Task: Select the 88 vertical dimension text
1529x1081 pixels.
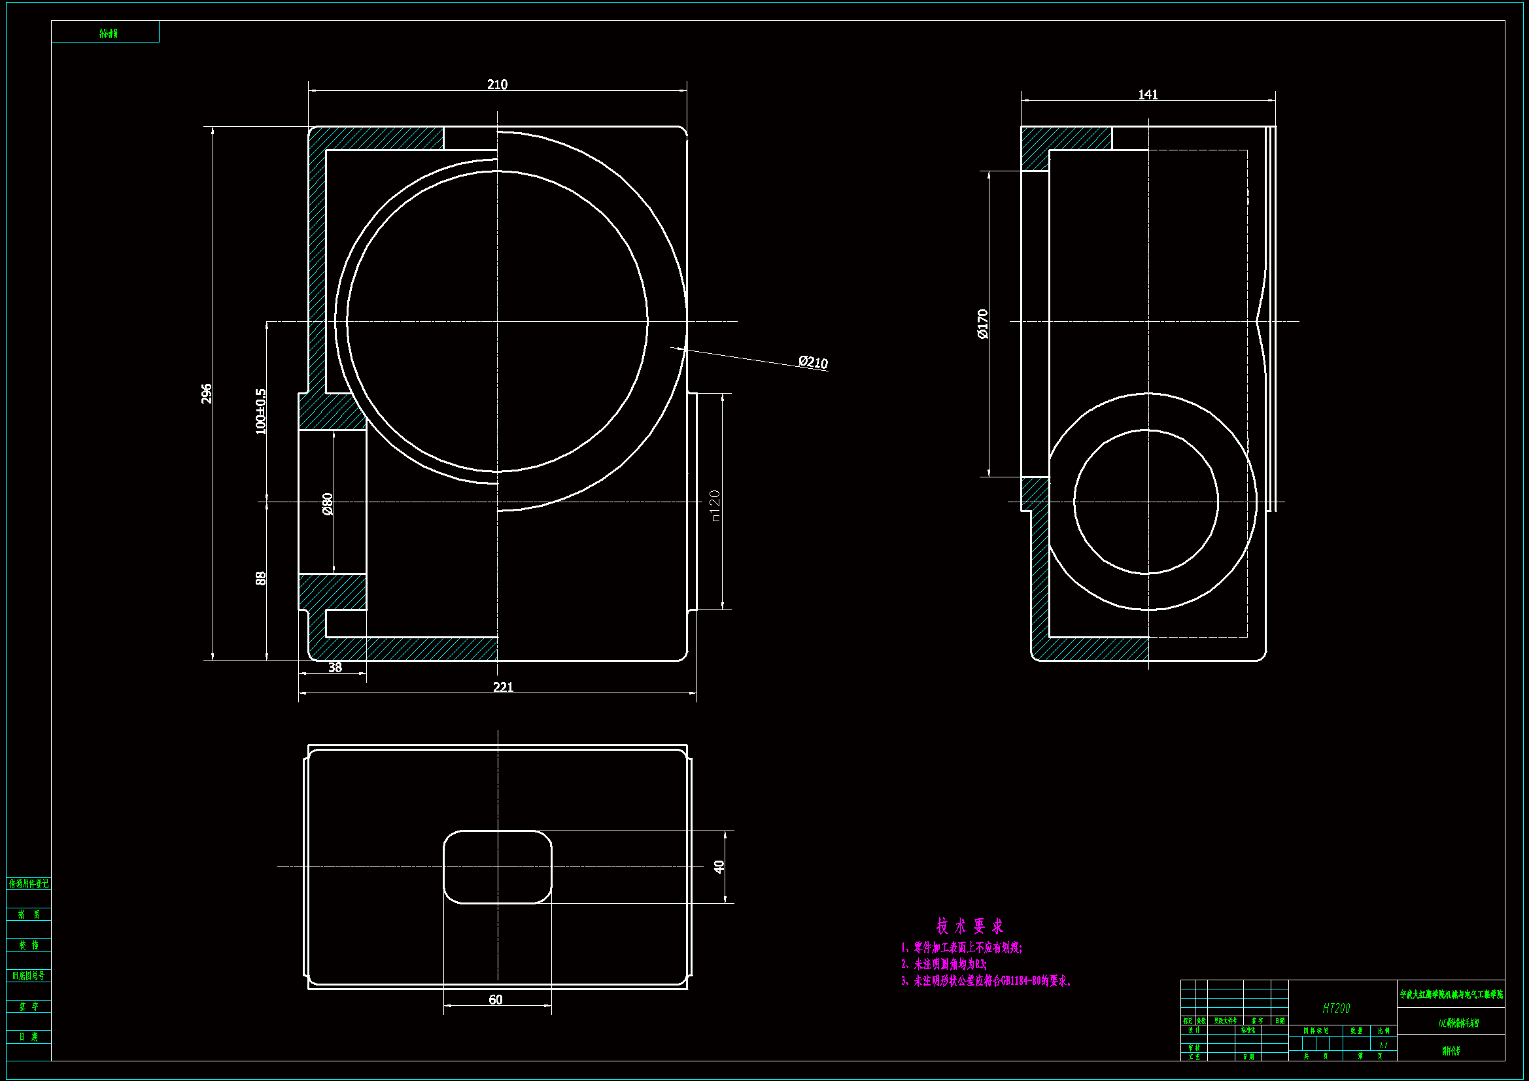Action: pos(260,578)
